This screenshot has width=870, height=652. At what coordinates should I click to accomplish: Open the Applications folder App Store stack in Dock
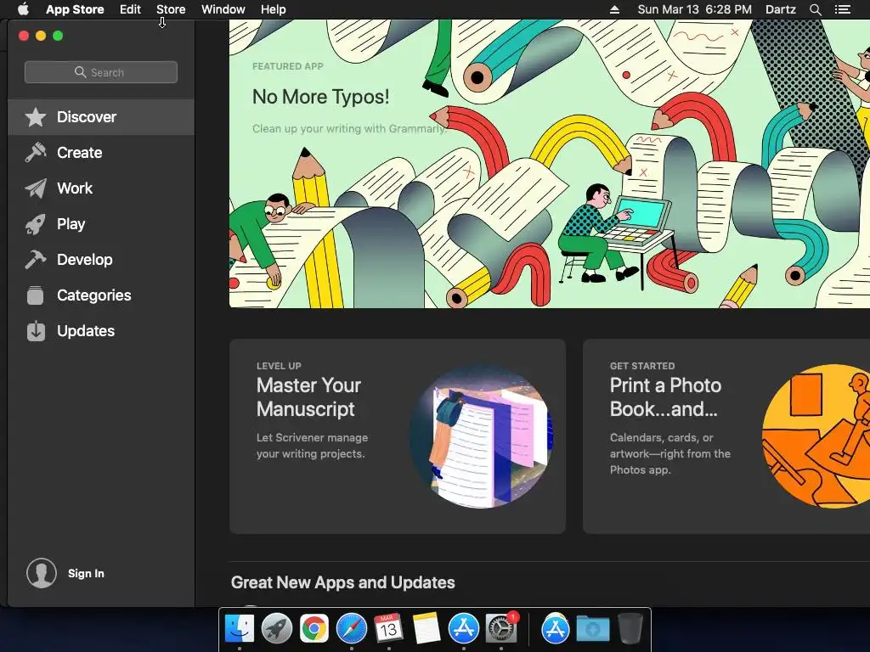[556, 628]
